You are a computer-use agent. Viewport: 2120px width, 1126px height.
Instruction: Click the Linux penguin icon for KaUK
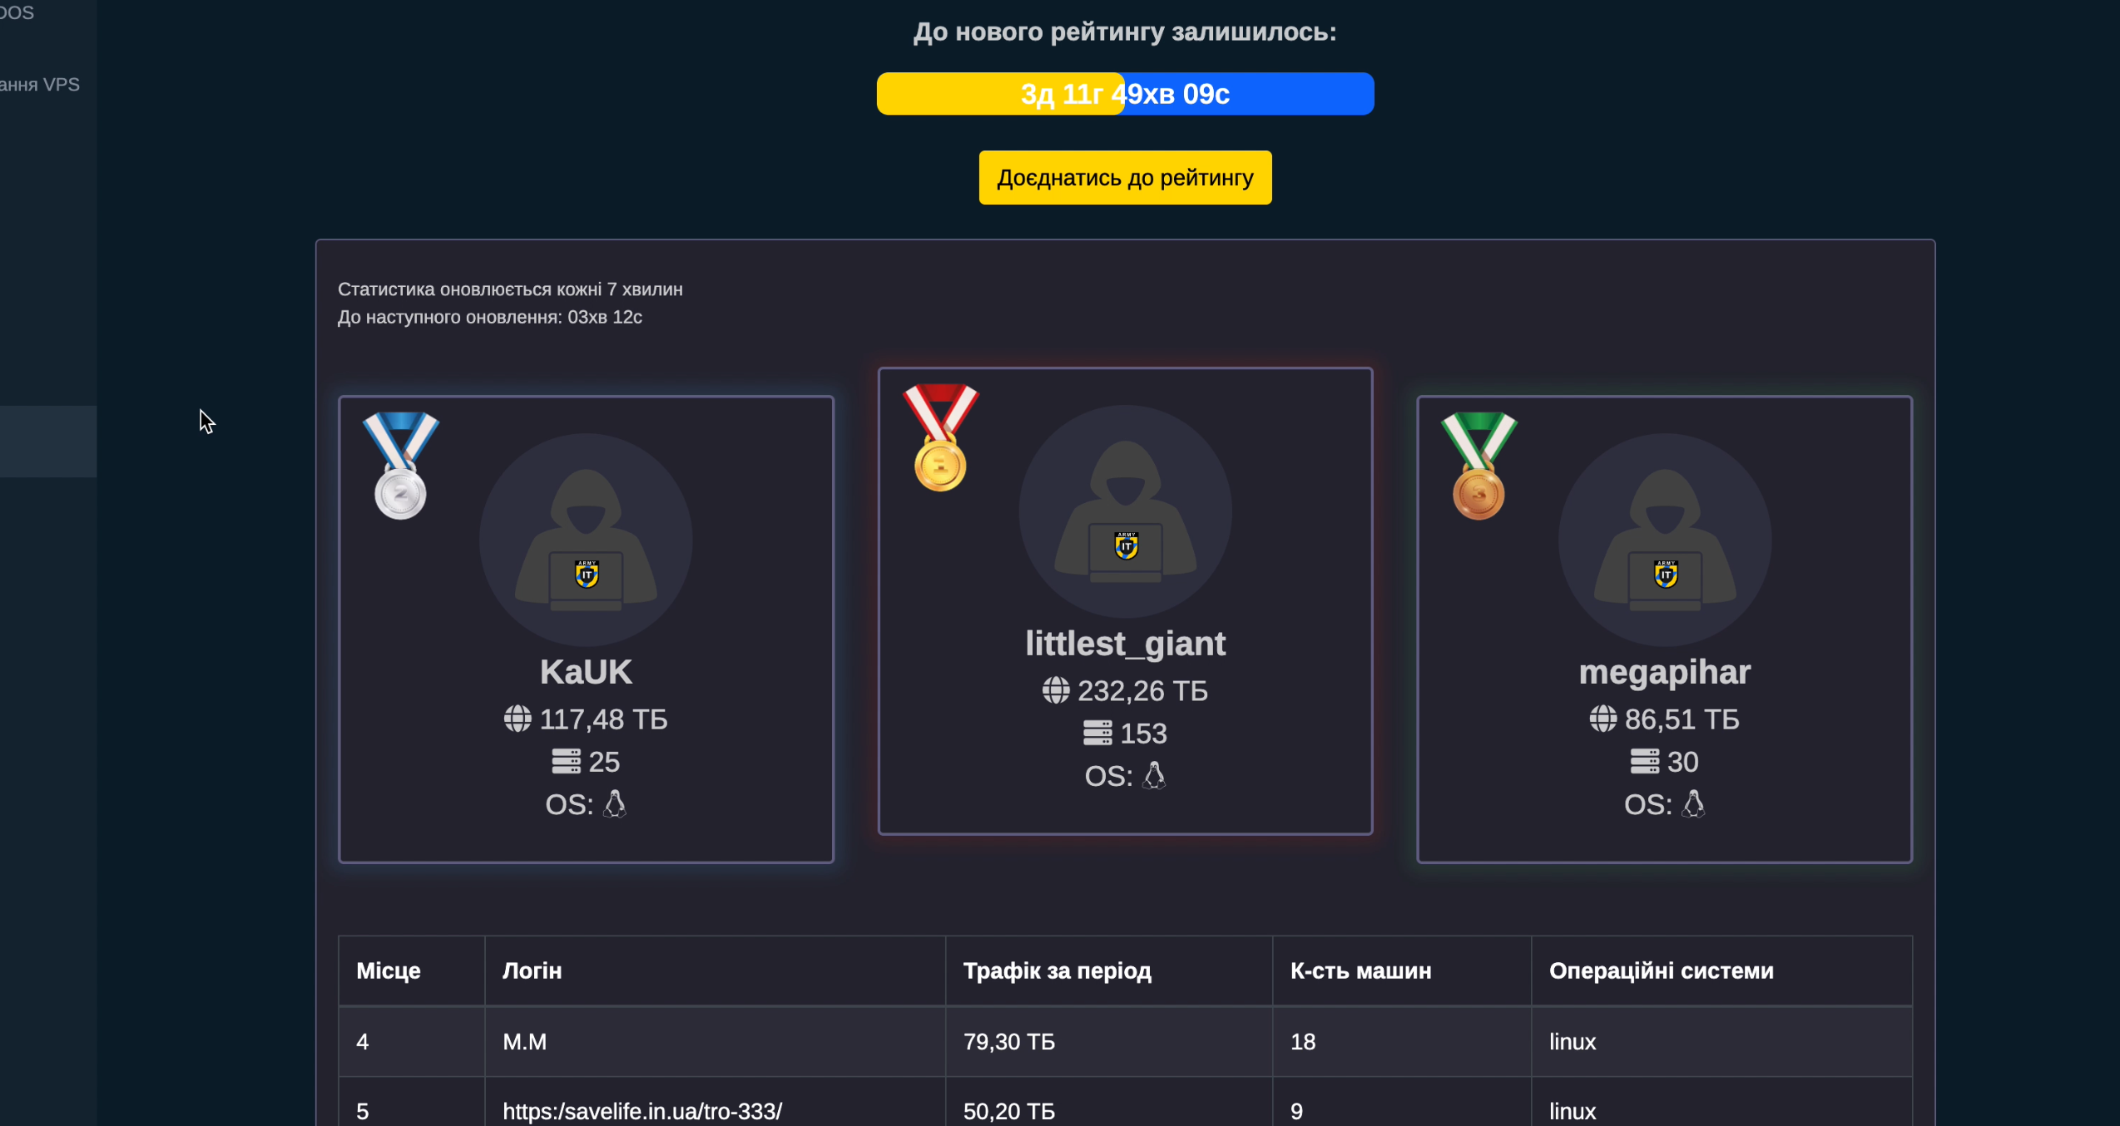click(614, 804)
